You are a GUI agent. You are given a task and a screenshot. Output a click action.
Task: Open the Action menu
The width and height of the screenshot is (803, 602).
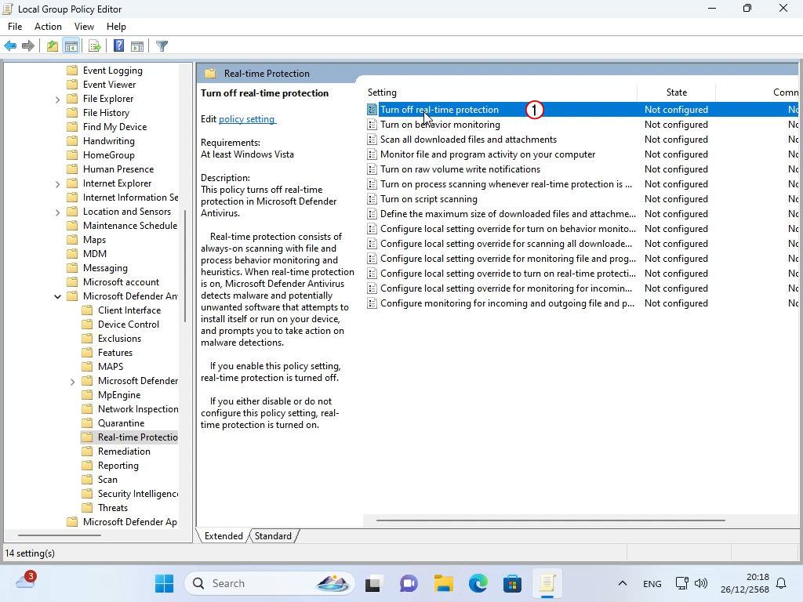(x=48, y=27)
